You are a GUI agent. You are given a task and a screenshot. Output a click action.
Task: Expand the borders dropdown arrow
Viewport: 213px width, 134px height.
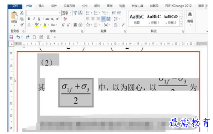click(x=100, y=25)
